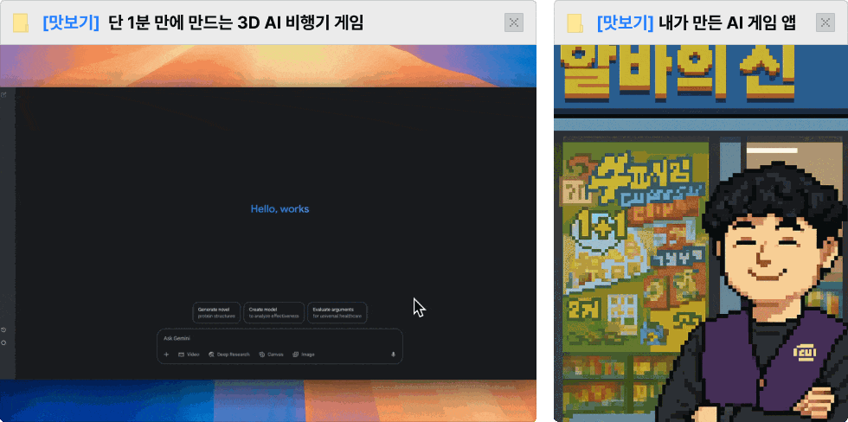Open the activity history icon in Gemini sidebar

tap(3, 329)
